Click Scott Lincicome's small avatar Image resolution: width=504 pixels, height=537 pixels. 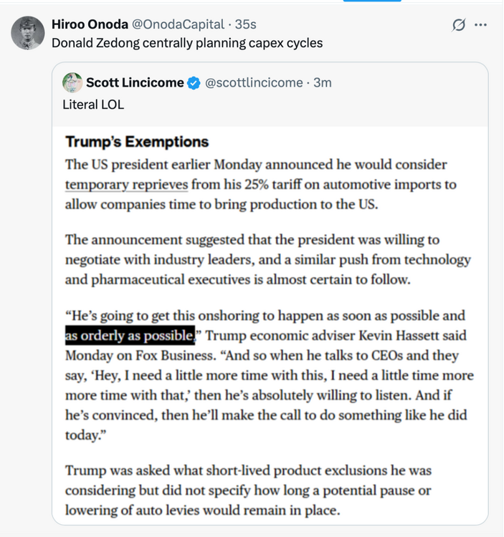click(72, 82)
